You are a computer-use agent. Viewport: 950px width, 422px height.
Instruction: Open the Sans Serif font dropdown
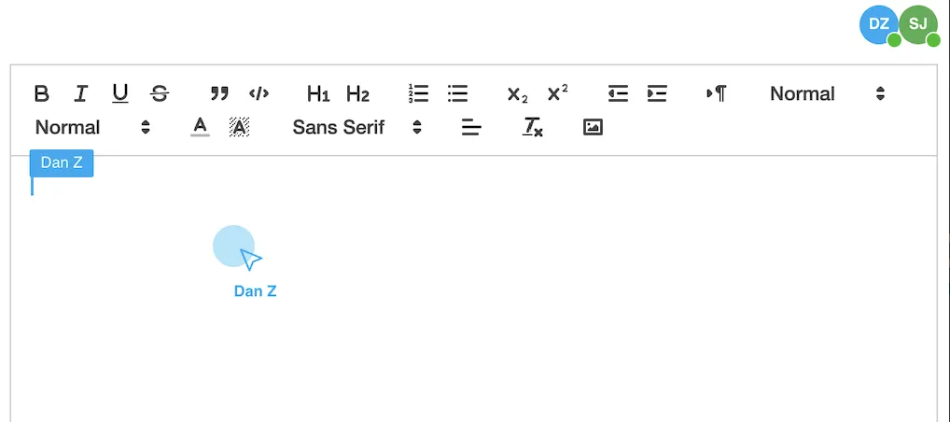(356, 127)
